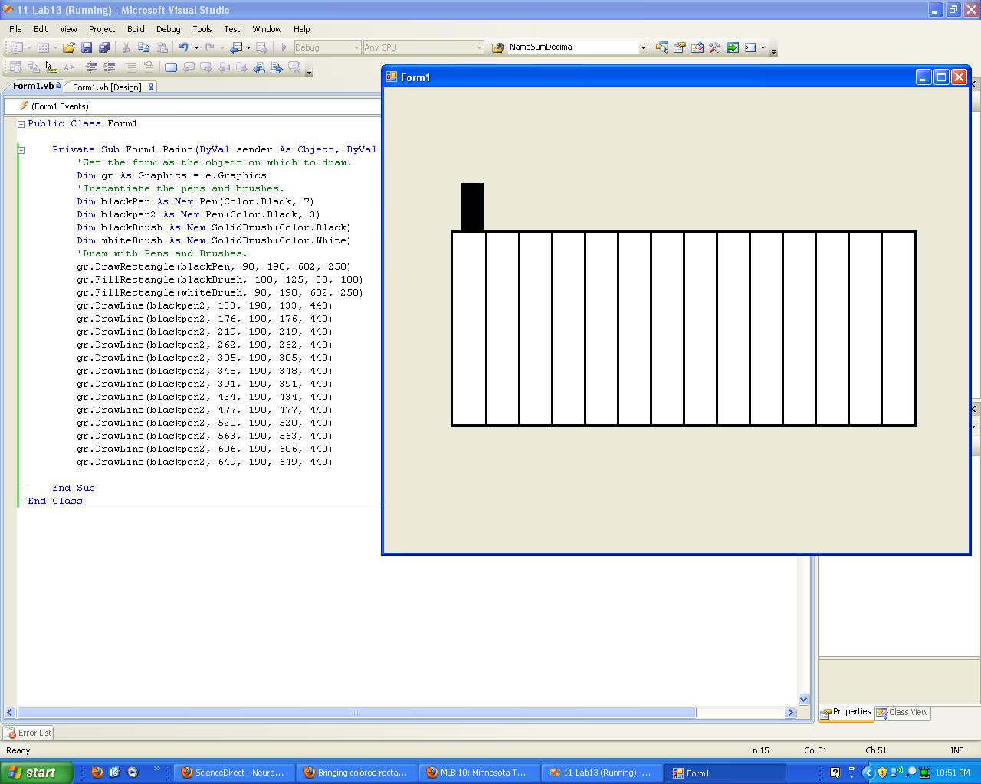
Task: Click the black rectangle in the running Form1 window
Action: (x=472, y=207)
